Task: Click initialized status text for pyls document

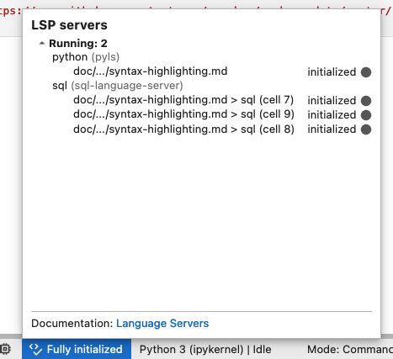Action: tap(332, 72)
